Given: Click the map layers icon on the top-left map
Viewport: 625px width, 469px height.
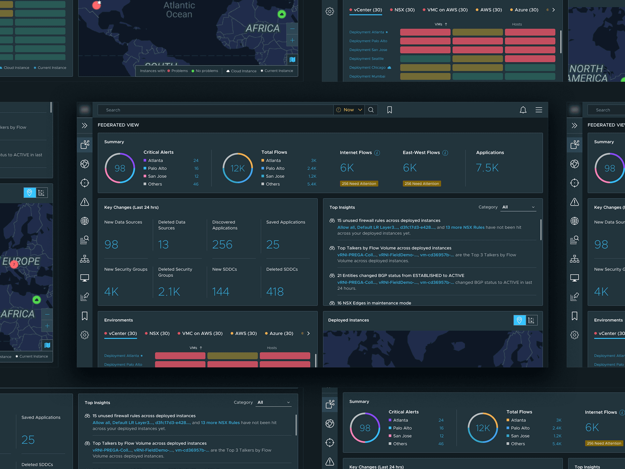Looking at the screenshot, I should pos(292,60).
